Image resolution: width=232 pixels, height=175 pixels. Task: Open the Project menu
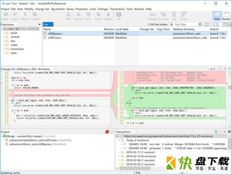click(5, 9)
